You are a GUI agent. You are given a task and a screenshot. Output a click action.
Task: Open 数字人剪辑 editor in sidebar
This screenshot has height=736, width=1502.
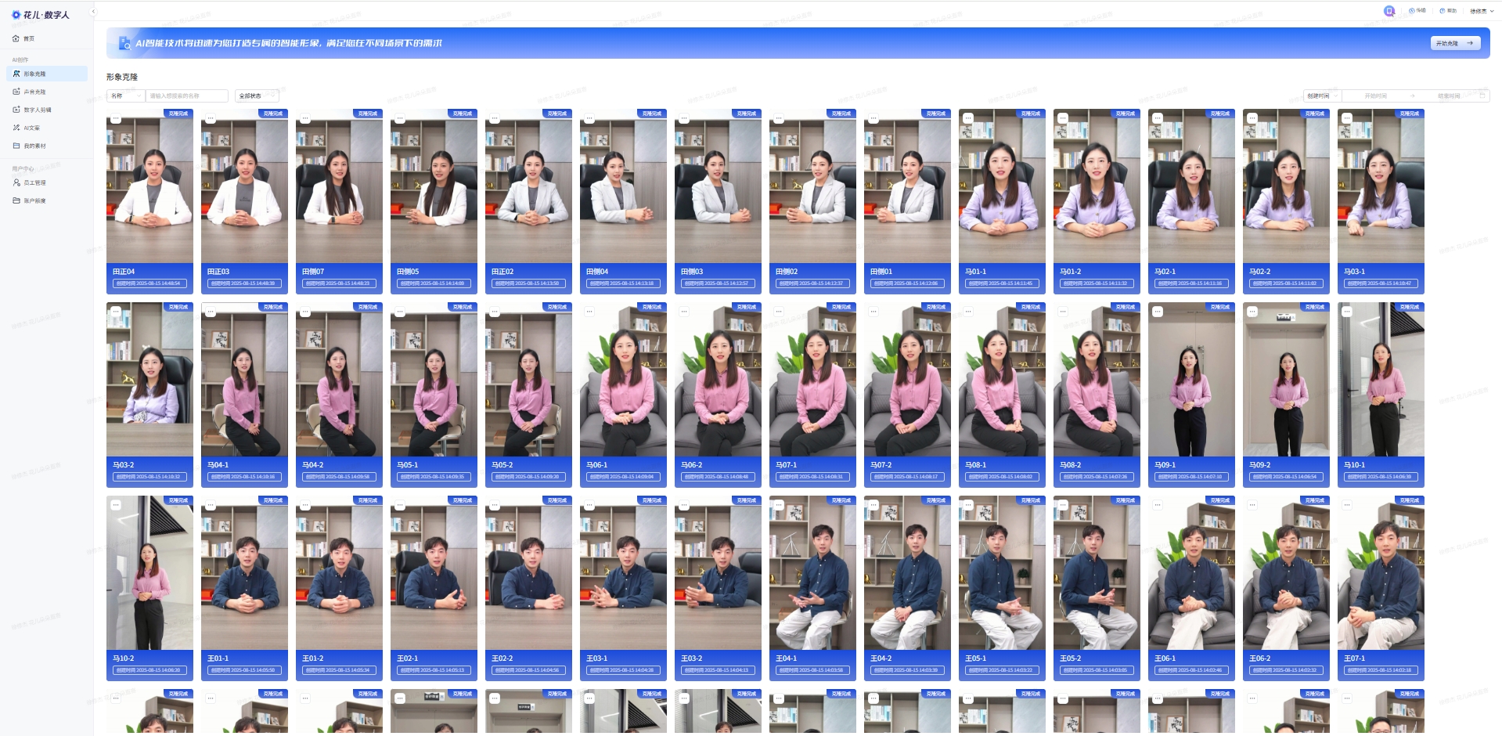click(37, 110)
